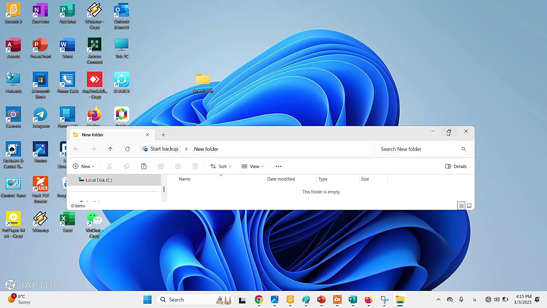Click the search magnifier icon in Explorer
Viewport: 547px width, 308px height.
(464, 149)
